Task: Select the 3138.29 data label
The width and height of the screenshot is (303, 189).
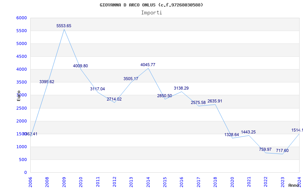Action: click(181, 88)
